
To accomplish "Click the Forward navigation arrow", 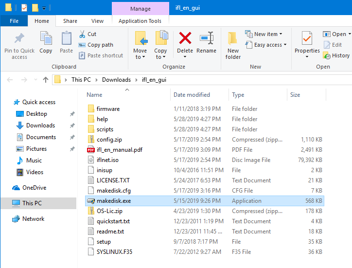I will click(24, 80).
